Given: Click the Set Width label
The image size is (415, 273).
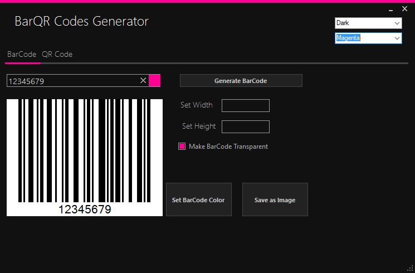Looking at the screenshot, I should coord(197,105).
